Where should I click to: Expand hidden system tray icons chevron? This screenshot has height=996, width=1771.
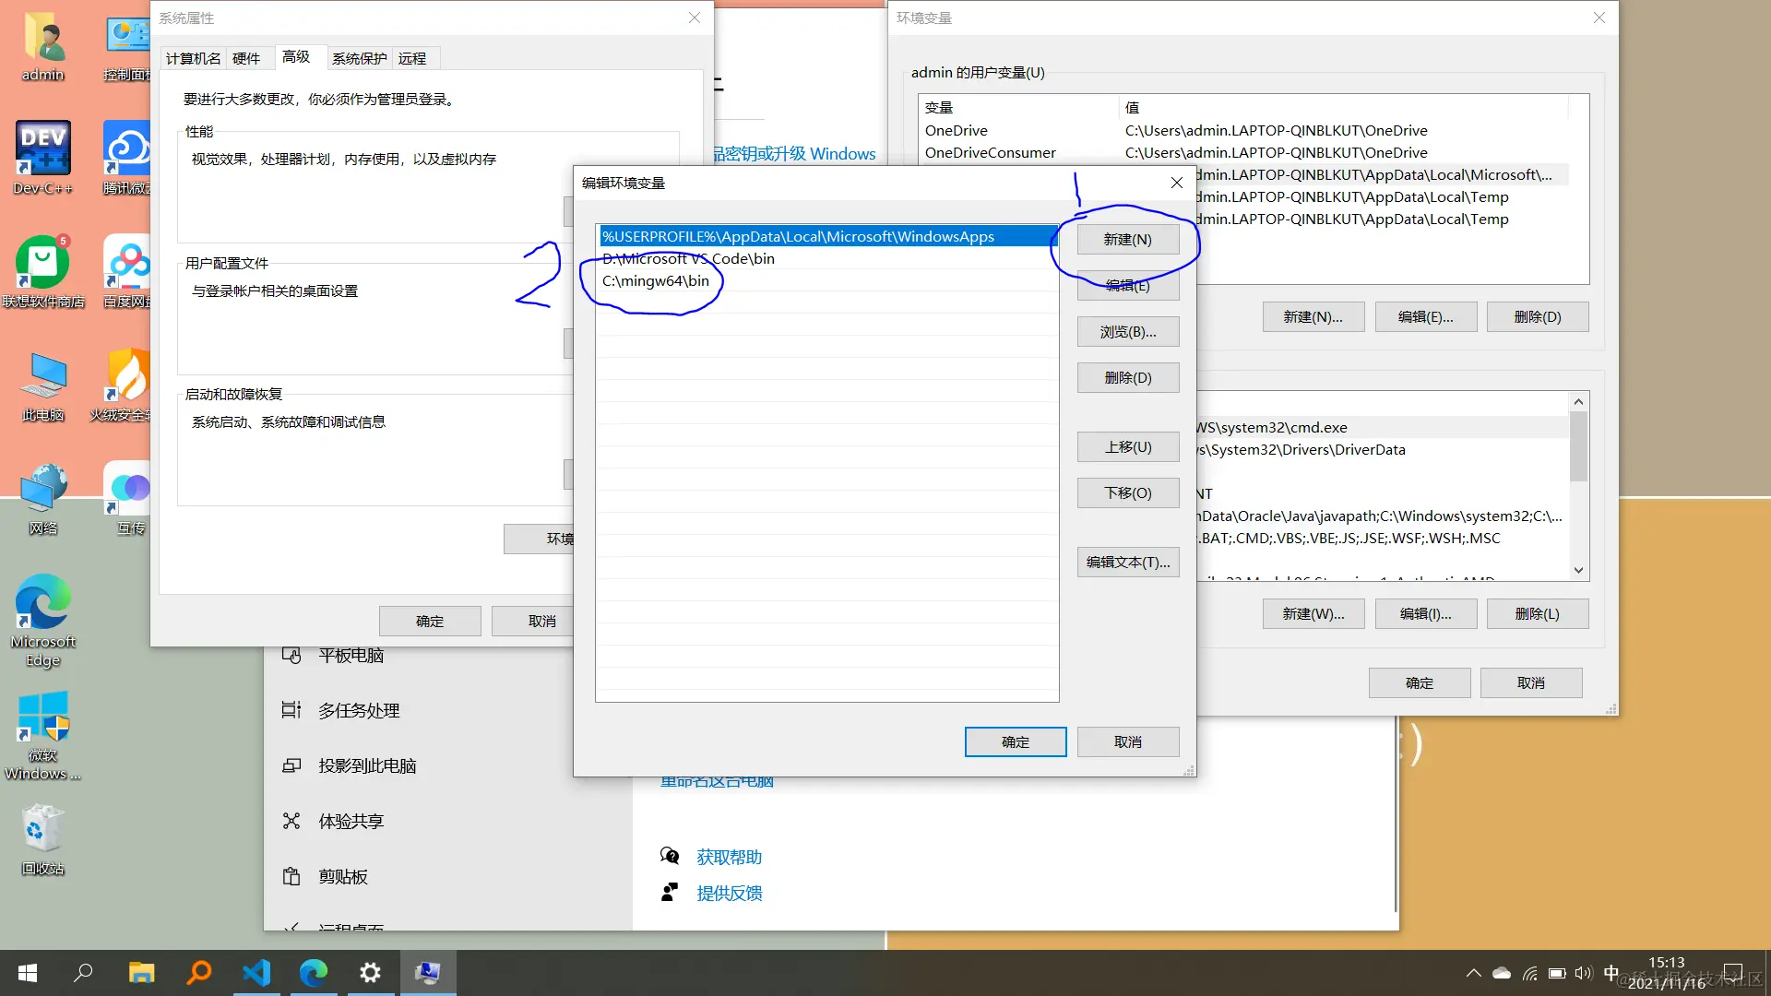tap(1473, 973)
